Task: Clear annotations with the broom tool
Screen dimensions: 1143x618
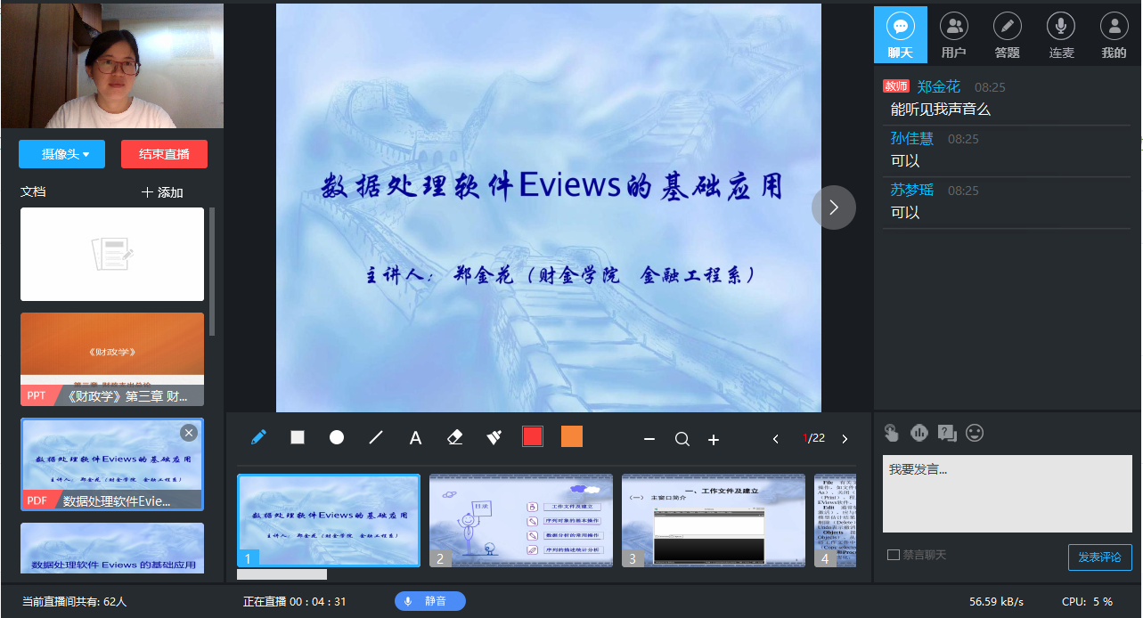Action: pyautogui.click(x=494, y=437)
